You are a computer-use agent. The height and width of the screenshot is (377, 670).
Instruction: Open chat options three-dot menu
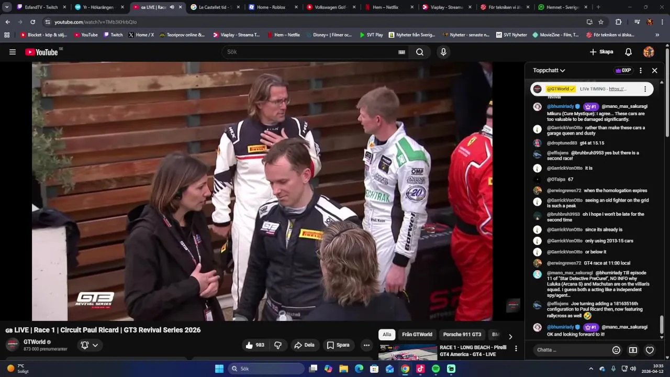point(640,70)
